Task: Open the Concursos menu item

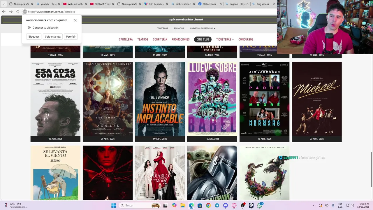Action: [246, 39]
